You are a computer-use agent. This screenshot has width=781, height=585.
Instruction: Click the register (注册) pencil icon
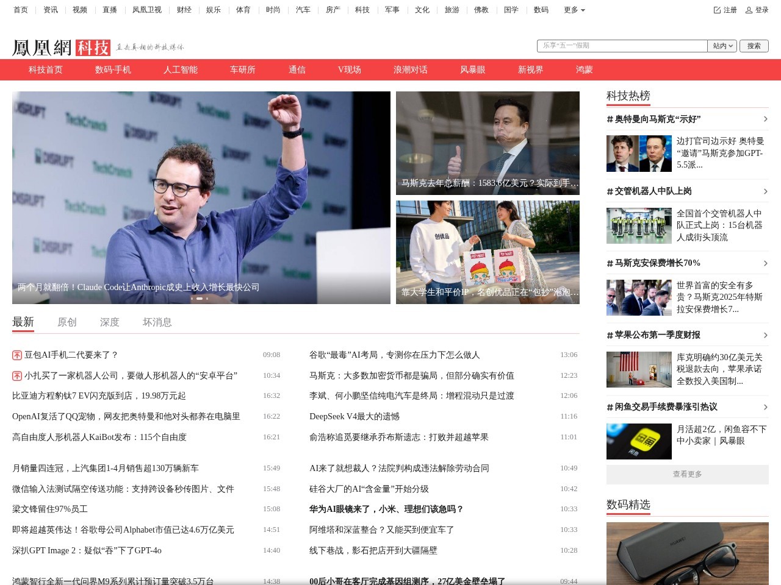click(718, 10)
